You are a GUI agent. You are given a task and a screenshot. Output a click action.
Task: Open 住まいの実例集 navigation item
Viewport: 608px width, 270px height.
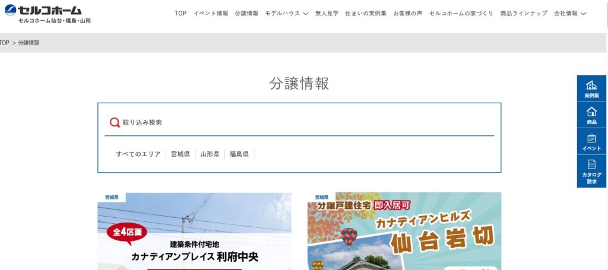click(366, 14)
